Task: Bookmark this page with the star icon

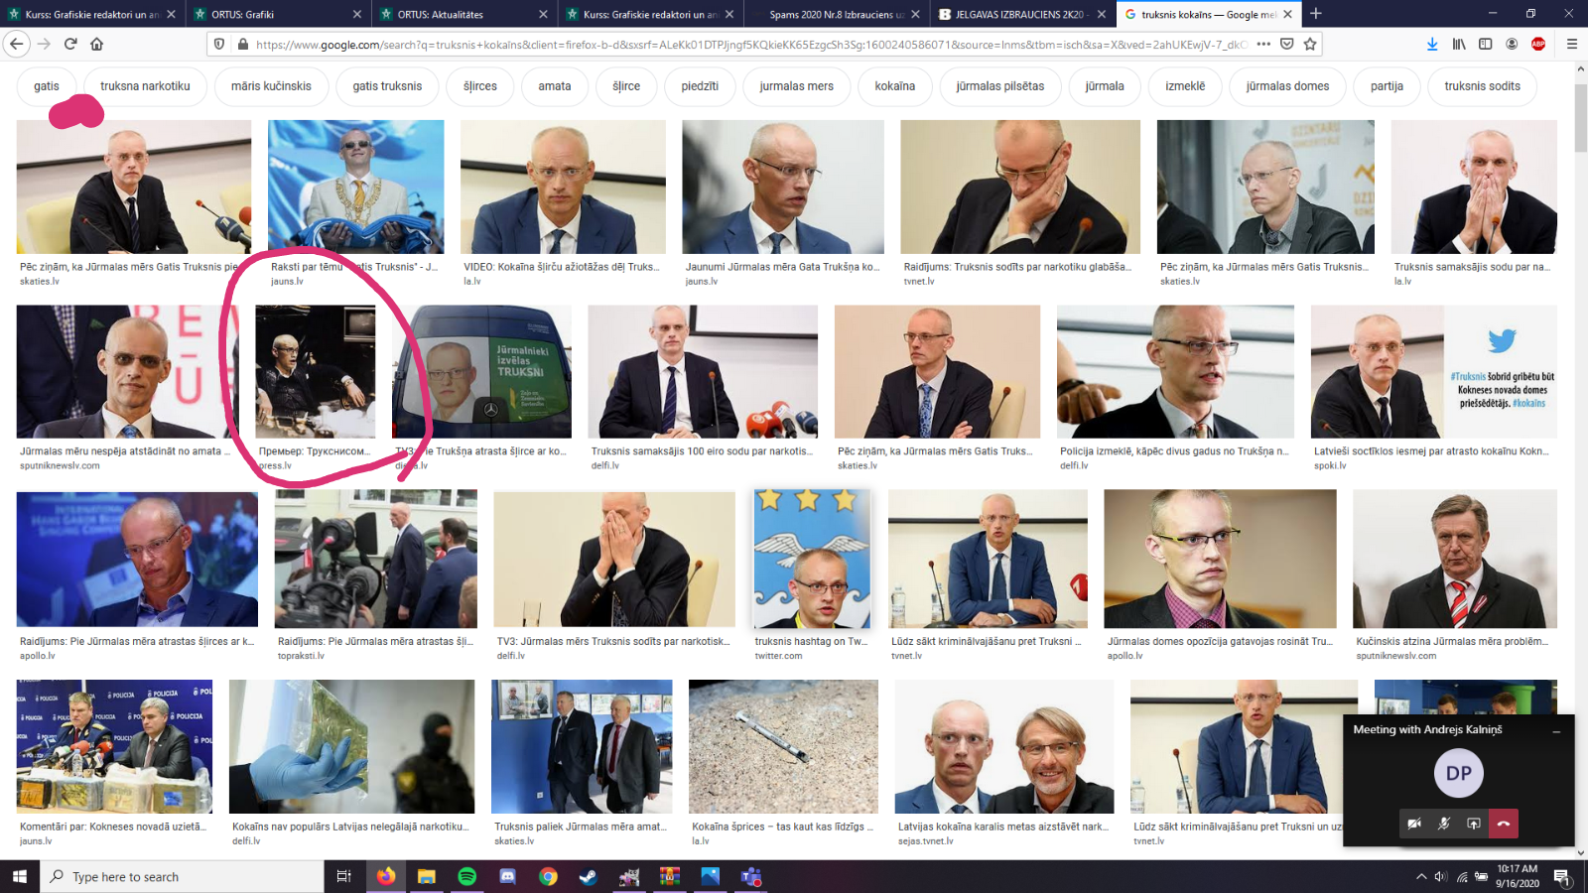Action: pyautogui.click(x=1310, y=44)
